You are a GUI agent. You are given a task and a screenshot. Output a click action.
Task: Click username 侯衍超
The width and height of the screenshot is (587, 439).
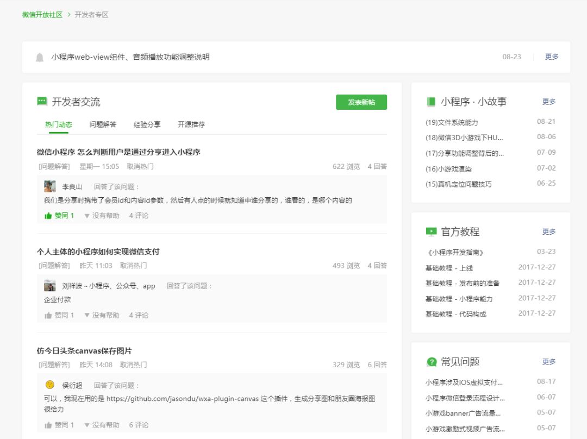pyautogui.click(x=72, y=385)
